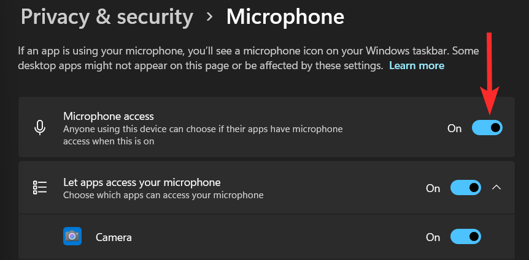The height and width of the screenshot is (260, 529).
Task: Click the On label beside Microphone access toggle
Action: tap(454, 128)
